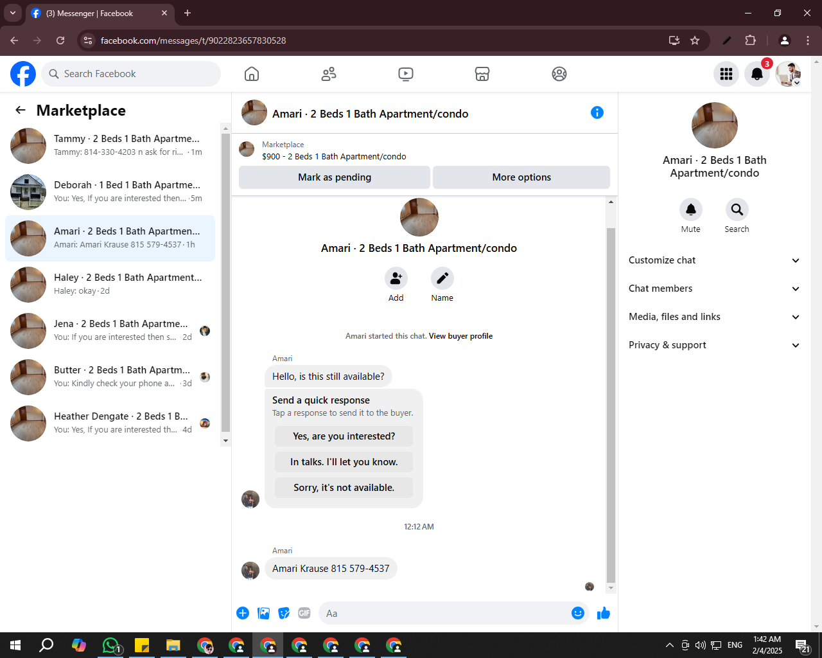Add people to the chat
This screenshot has width=822, height=658.
(396, 278)
